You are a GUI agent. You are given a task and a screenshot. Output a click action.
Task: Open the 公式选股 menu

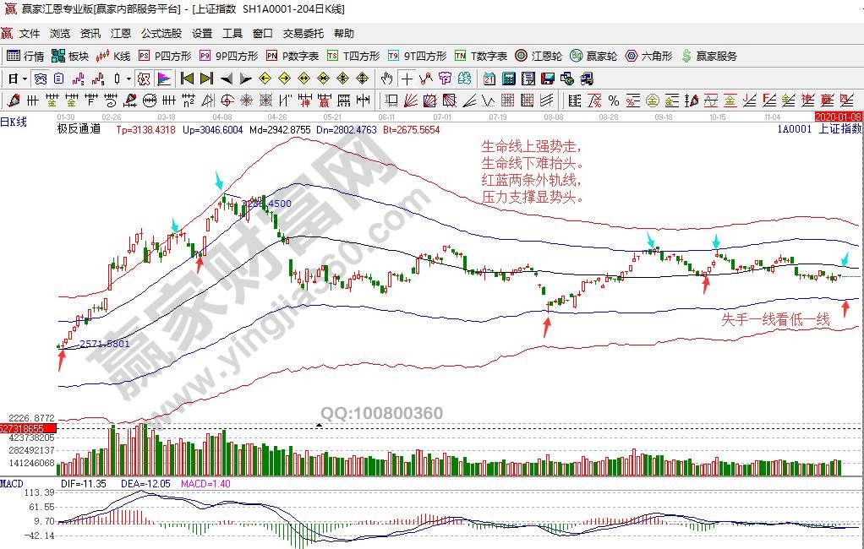[161, 34]
